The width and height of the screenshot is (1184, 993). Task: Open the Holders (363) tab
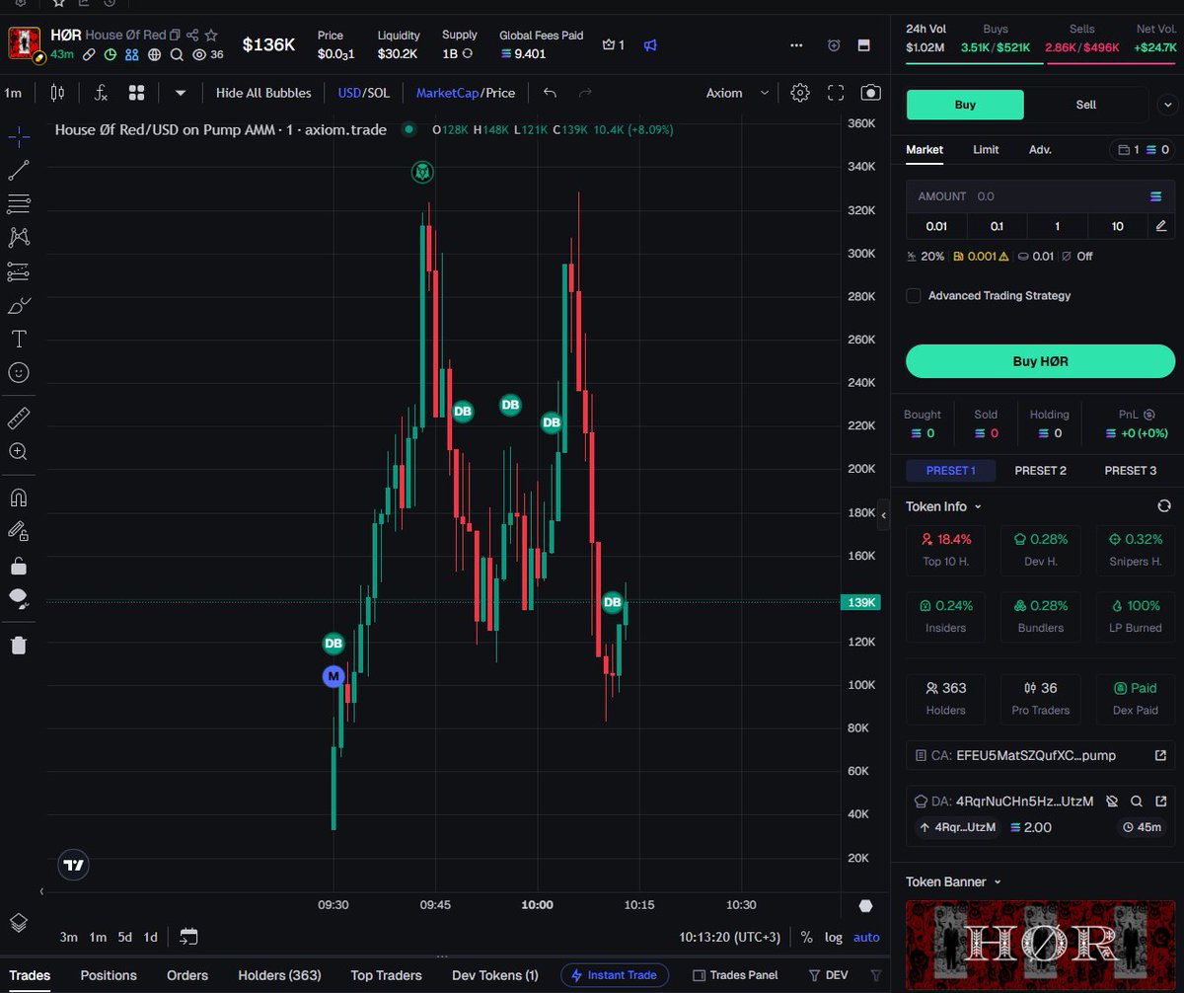[279, 975]
